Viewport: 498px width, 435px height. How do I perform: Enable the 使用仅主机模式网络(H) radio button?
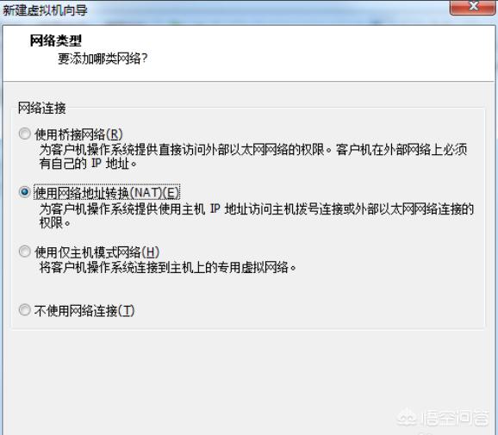[x=24, y=252]
